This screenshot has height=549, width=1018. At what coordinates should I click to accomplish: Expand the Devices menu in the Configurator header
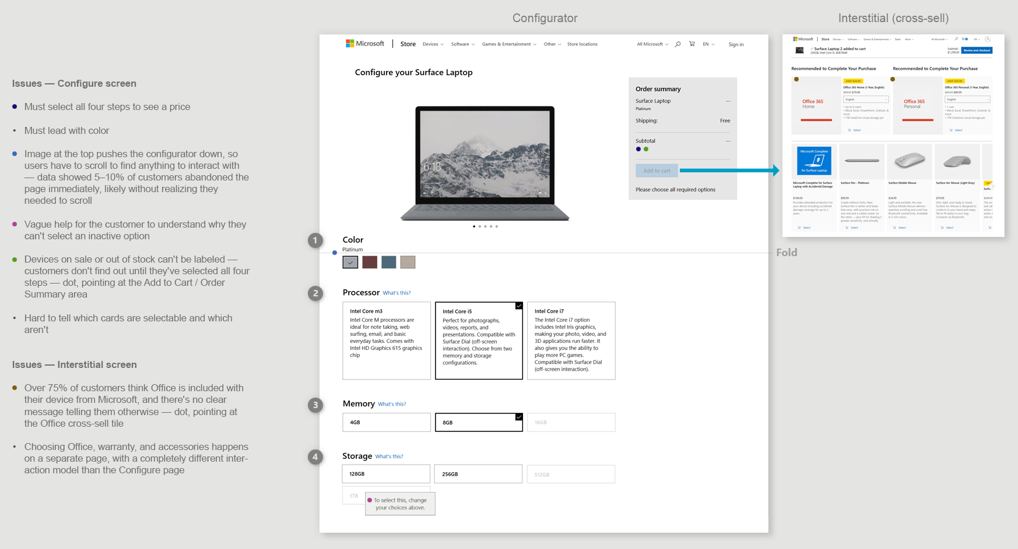tap(433, 44)
